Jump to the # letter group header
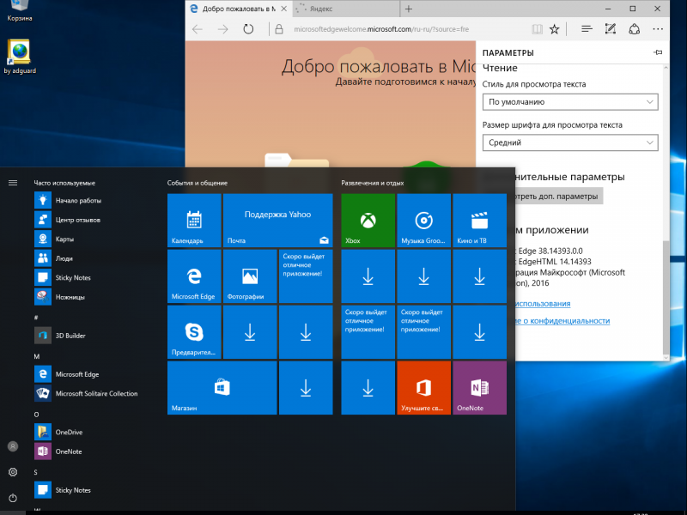This screenshot has width=687, height=515. click(x=36, y=318)
